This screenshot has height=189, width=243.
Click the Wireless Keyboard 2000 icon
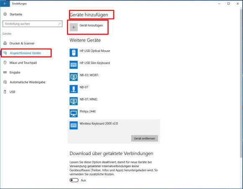pos(74,125)
